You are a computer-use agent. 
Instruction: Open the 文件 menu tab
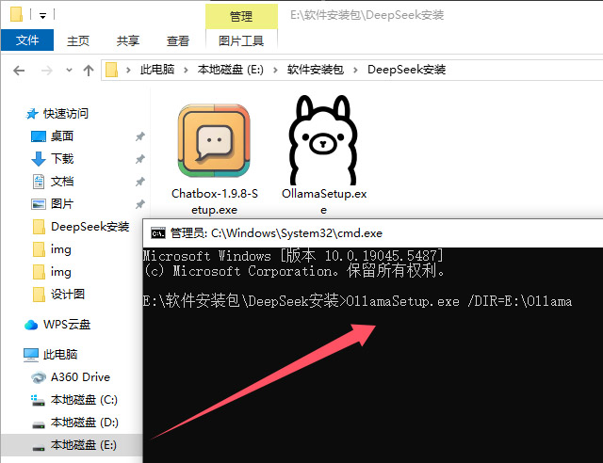pos(27,40)
